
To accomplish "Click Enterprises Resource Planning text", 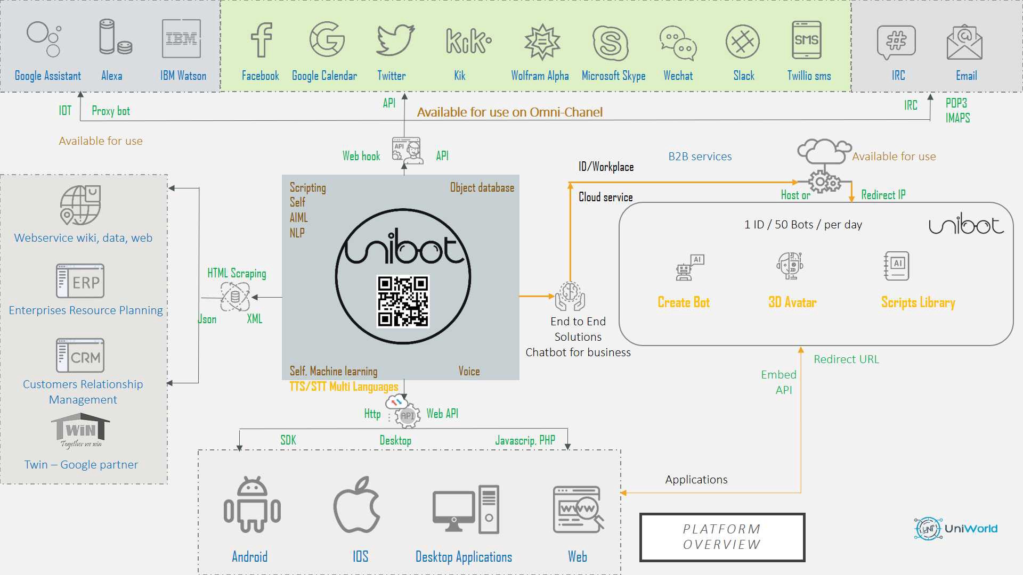I will (86, 310).
